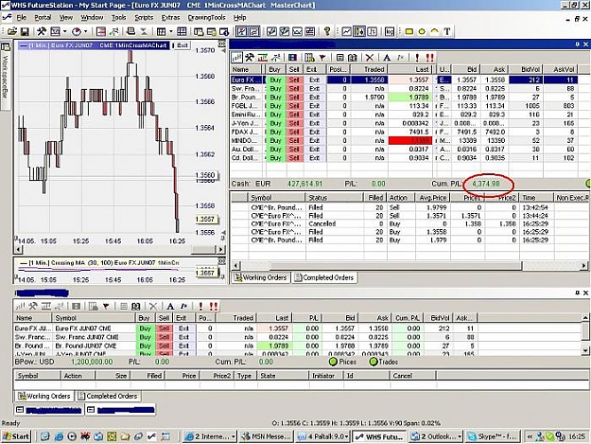Click the Cum. P/L value 4,374.98
This screenshot has height=444, width=591.
click(486, 184)
